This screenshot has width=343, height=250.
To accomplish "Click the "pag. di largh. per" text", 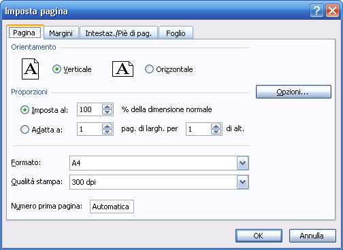I will 150,128.
